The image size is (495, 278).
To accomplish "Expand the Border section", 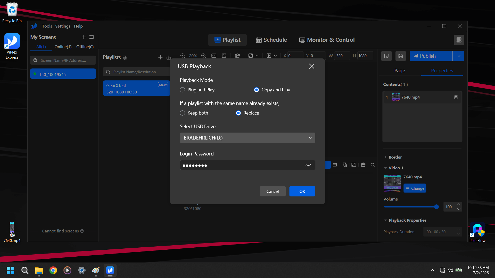I will pos(385,157).
